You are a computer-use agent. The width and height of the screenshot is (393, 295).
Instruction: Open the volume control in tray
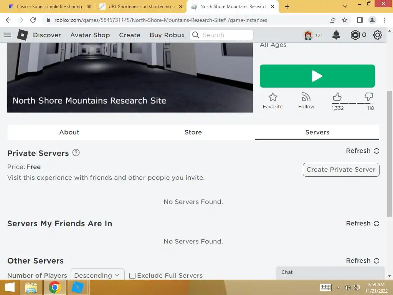pyautogui.click(x=348, y=288)
